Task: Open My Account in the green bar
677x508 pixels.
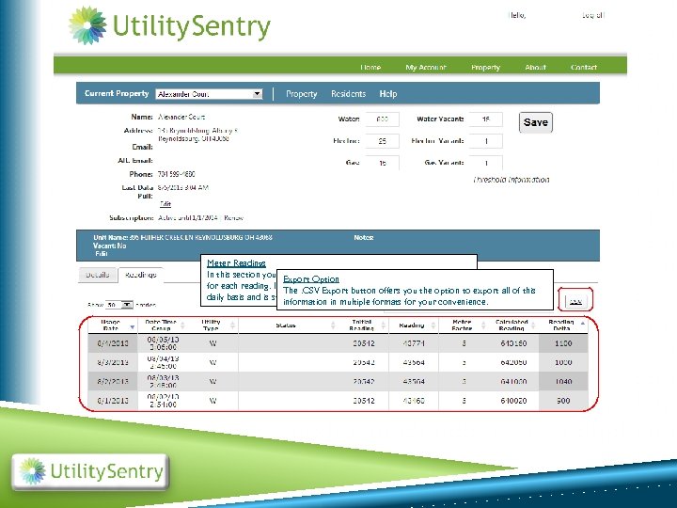Action: pos(426,68)
